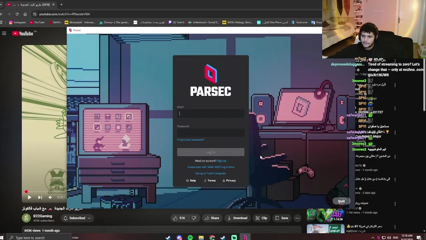Open Twitch bookmark
The width and height of the screenshot is (426, 240).
176,22
